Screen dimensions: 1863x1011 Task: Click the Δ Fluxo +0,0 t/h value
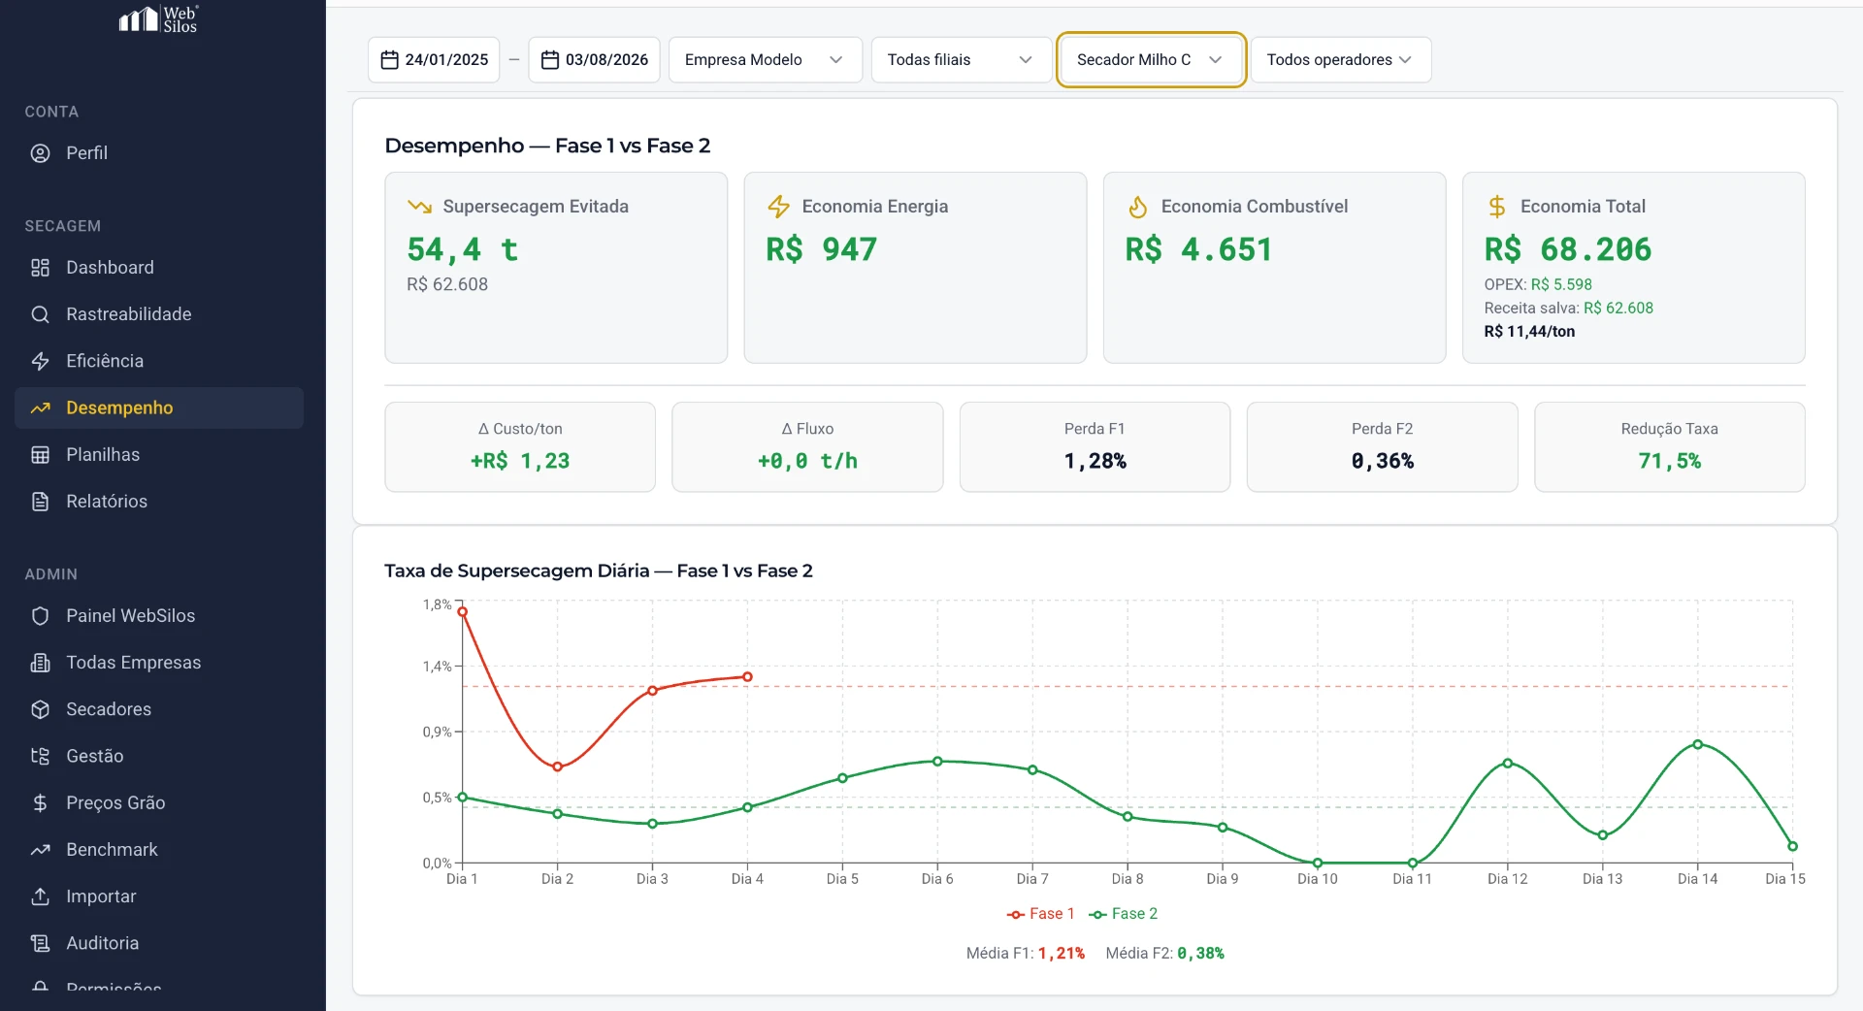tap(807, 462)
